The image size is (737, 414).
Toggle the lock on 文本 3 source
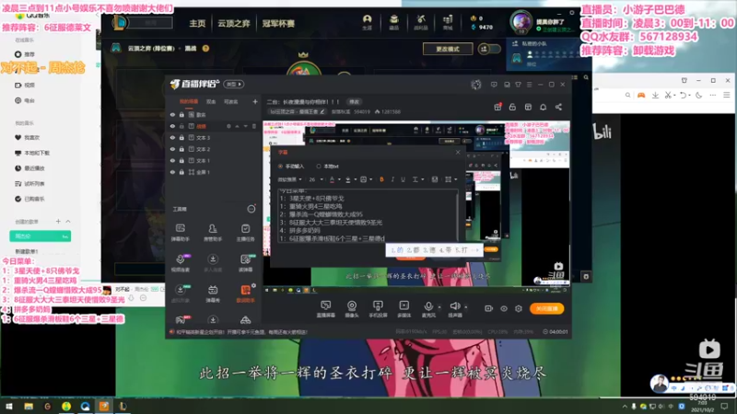pos(181,137)
